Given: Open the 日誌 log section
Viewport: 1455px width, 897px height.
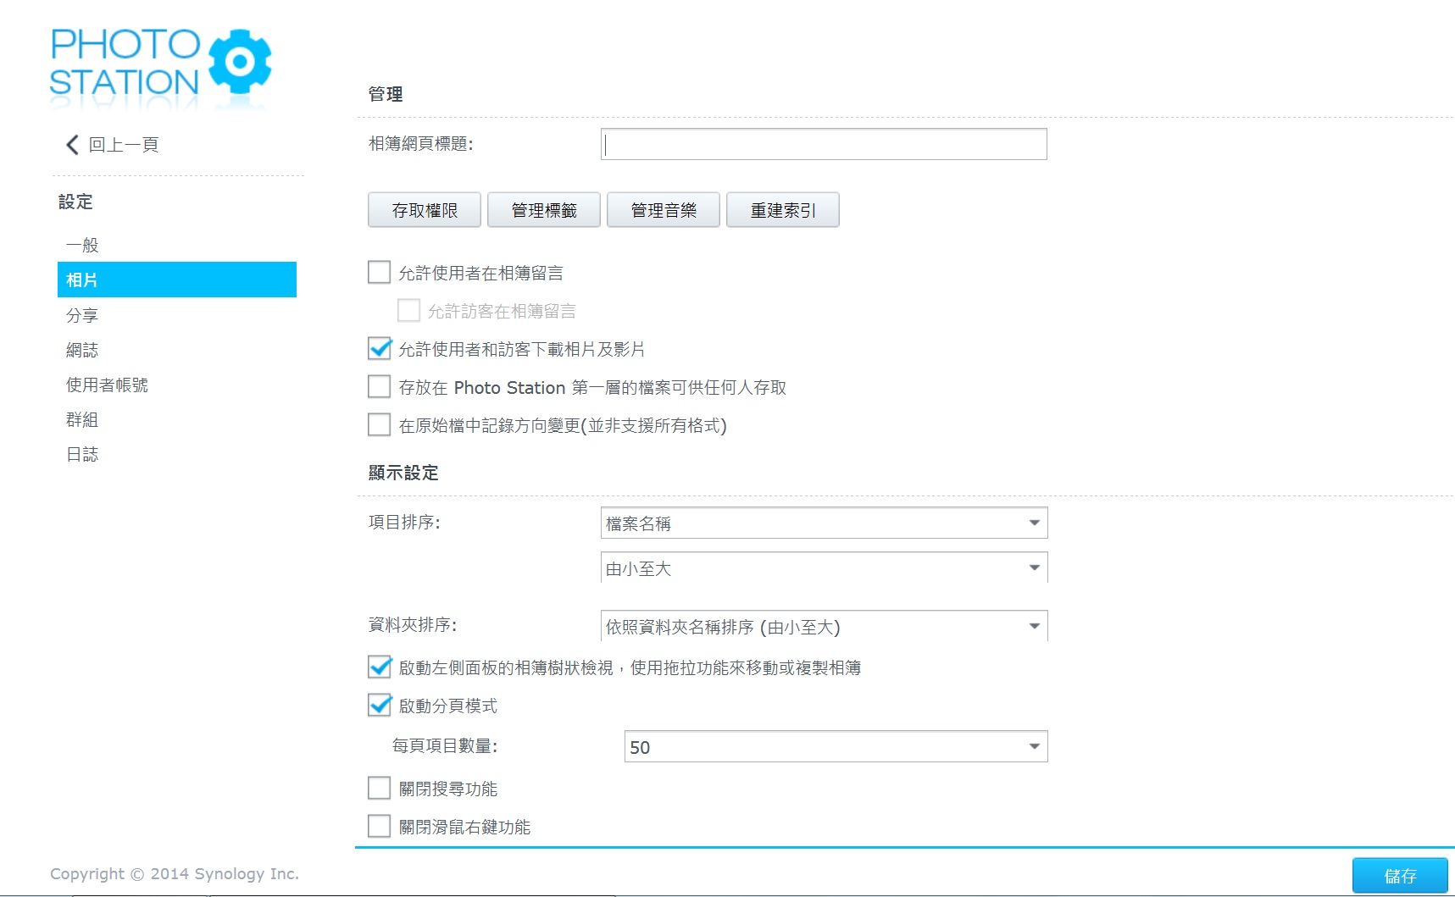Looking at the screenshot, I should tap(82, 454).
